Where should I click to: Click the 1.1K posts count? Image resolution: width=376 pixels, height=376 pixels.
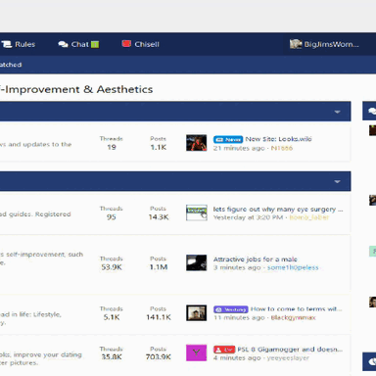click(x=159, y=147)
